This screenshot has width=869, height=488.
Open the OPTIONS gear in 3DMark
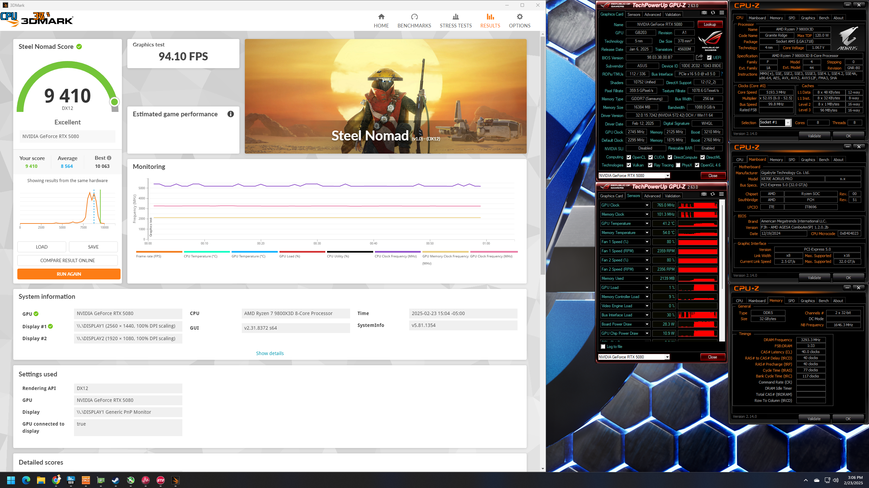coord(520,17)
